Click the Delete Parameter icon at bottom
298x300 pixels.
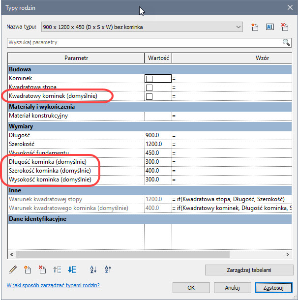click(x=42, y=269)
